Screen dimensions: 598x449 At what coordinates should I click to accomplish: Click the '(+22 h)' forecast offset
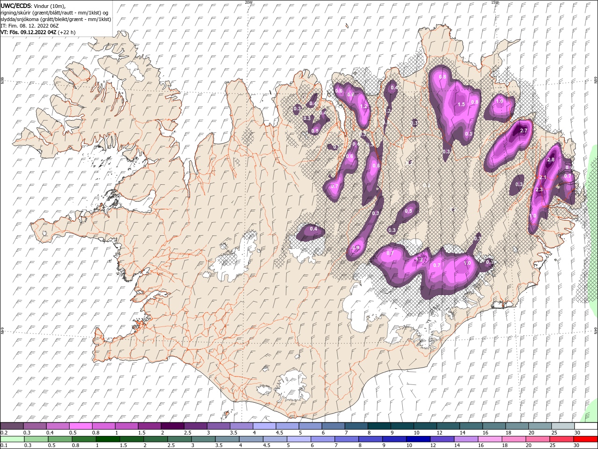[67, 32]
